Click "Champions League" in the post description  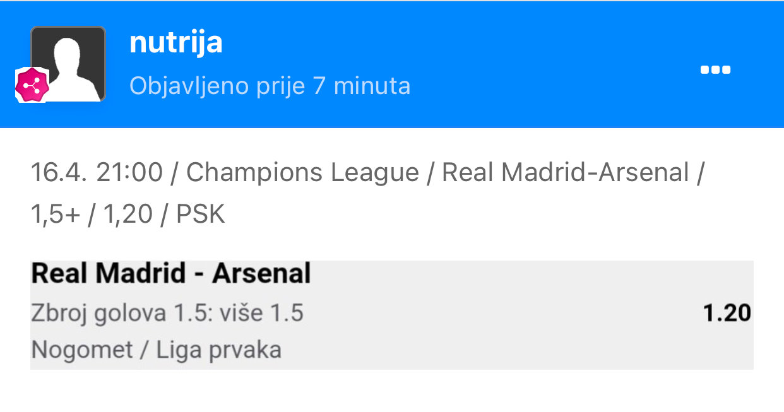302,172
